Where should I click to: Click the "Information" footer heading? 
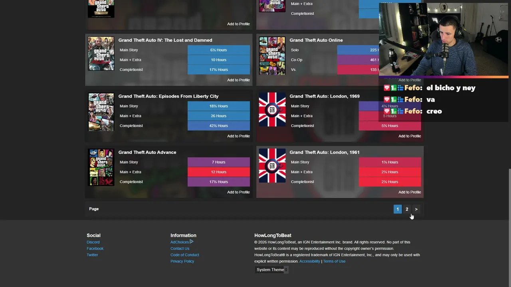183,236
